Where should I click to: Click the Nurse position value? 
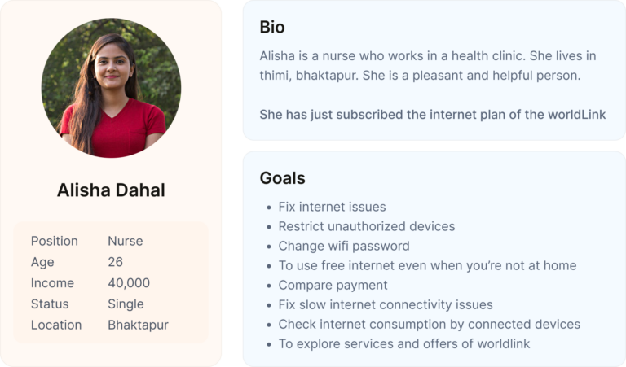[x=126, y=241]
